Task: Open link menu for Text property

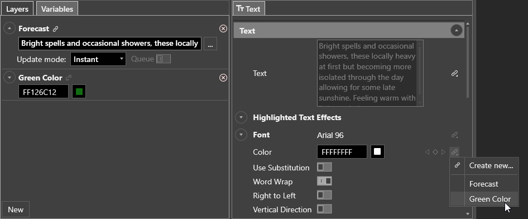Action: [x=454, y=73]
